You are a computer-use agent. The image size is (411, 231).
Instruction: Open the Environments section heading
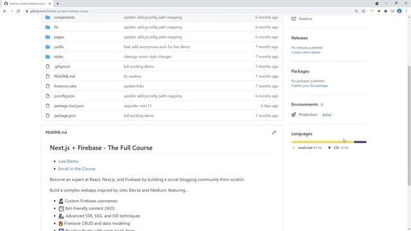click(304, 105)
